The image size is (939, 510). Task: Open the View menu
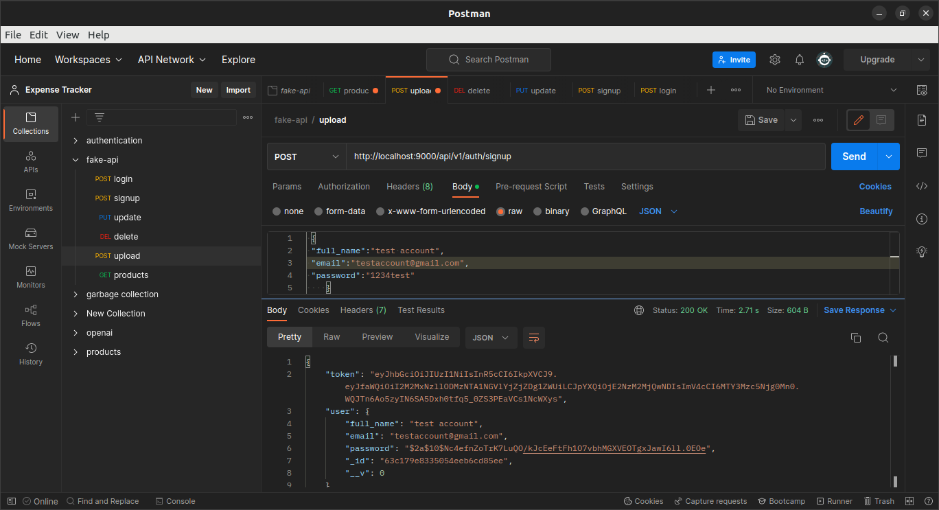click(68, 35)
